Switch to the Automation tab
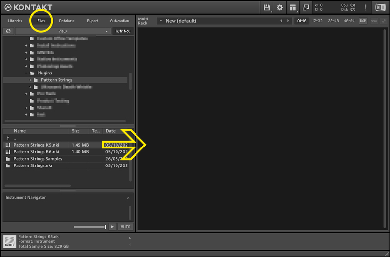 click(x=119, y=21)
